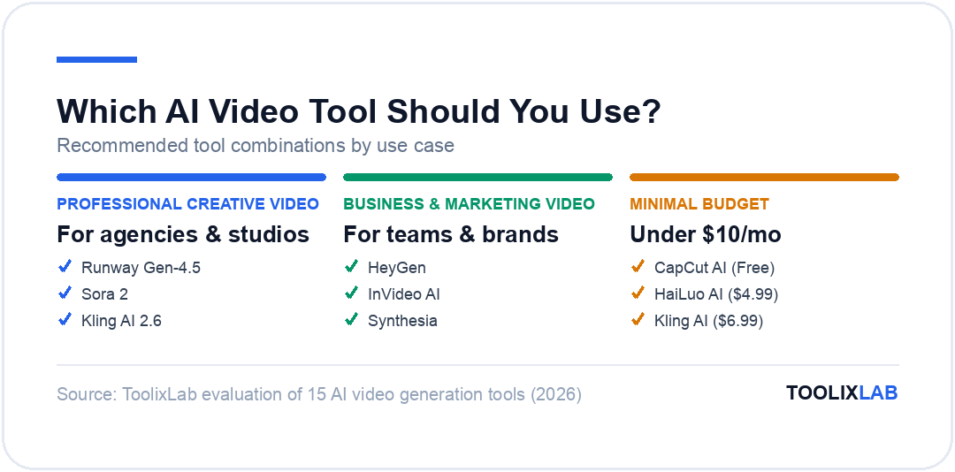
Task: Click the BUSINESS & MARKETING VIDEO heading
Action: pyautogui.click(x=469, y=204)
